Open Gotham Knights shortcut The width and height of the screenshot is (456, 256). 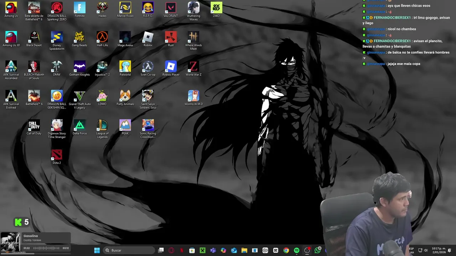[x=79, y=69]
